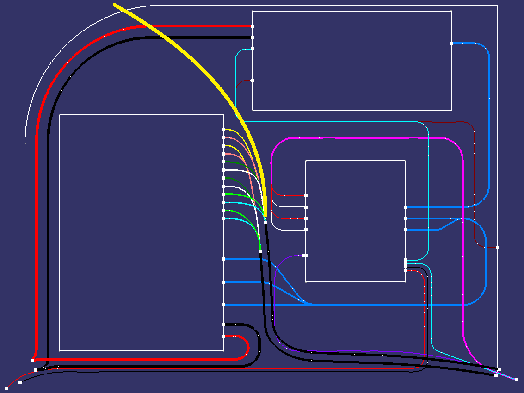The height and width of the screenshot is (393, 524).
Task: Click the topmost yellow wire's connector on the left box
Action: (x=223, y=130)
